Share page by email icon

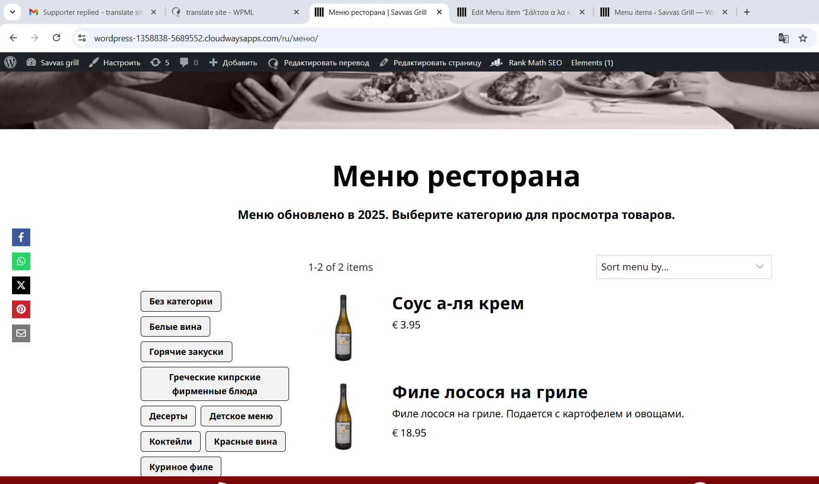click(x=21, y=333)
